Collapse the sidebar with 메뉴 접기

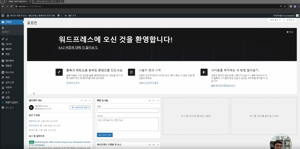[x=9, y=108]
